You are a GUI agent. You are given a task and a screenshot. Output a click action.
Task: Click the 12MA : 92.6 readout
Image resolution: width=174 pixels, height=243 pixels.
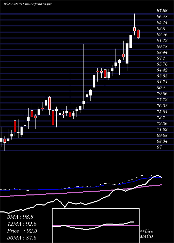[22, 224]
